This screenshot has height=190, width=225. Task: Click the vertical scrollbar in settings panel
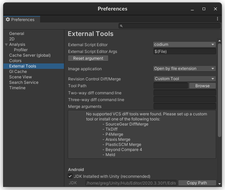(x=220, y=102)
